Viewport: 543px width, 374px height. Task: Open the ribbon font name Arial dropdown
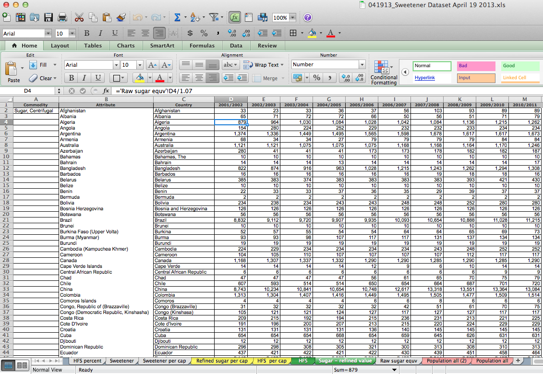tap(116, 65)
